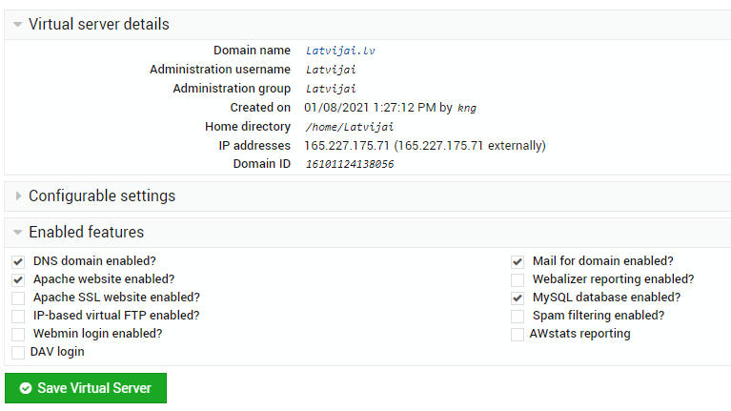The height and width of the screenshot is (411, 731).
Task: Enable IP-based virtual FTP checkbox
Action: 18,317
